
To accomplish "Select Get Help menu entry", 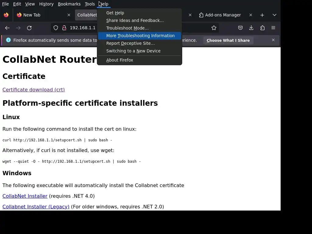I will 140,13.
